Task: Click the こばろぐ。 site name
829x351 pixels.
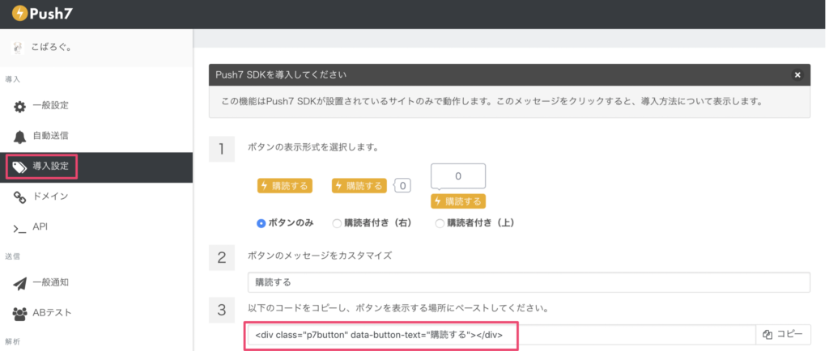Action: point(52,48)
